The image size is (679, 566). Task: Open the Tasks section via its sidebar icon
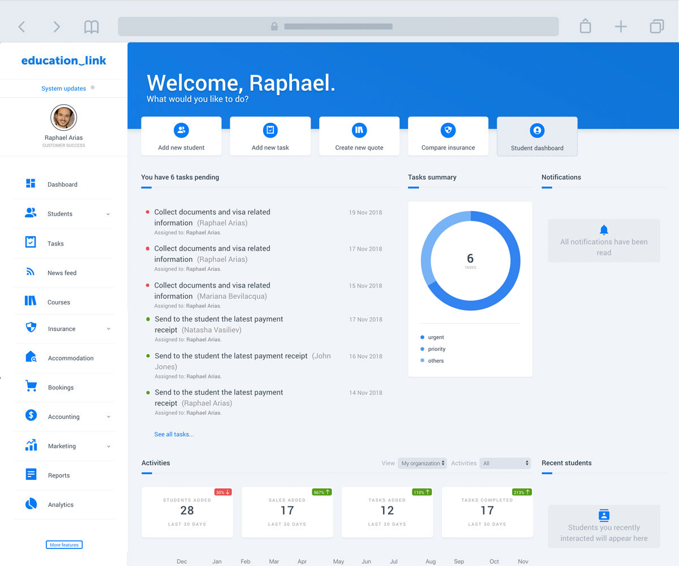(31, 243)
